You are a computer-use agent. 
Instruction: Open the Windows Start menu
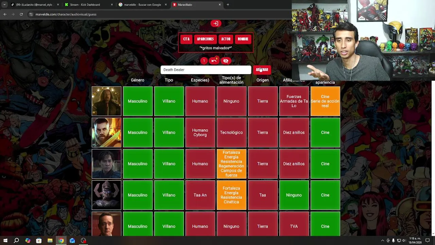pos(5,241)
